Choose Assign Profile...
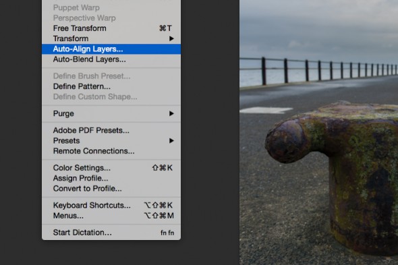Image resolution: width=398 pixels, height=265 pixels. pyautogui.click(x=111, y=178)
